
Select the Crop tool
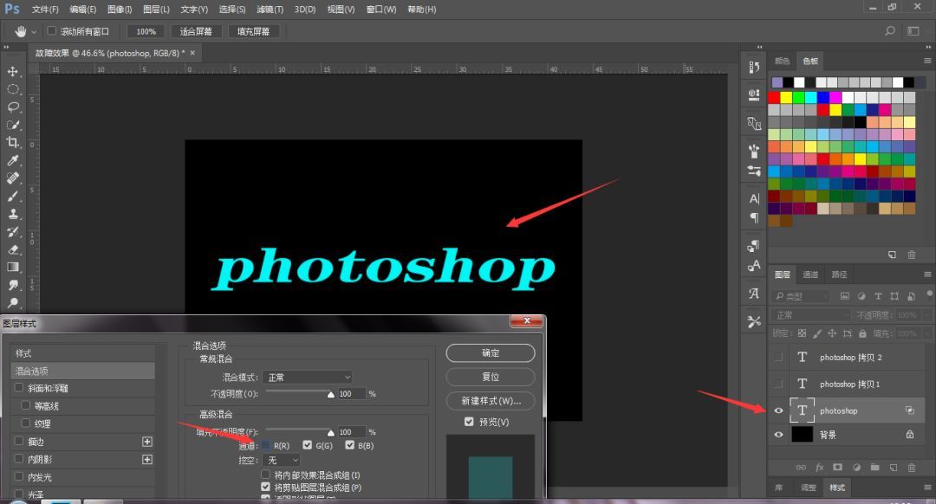12,143
